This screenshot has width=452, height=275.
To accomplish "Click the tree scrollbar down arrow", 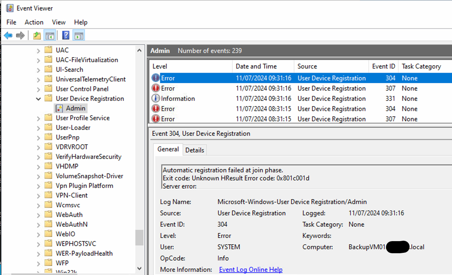I will (x=139, y=269).
